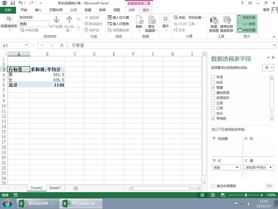Check the 基础英语 field checkbox
The image size is (278, 209).
(213, 93)
